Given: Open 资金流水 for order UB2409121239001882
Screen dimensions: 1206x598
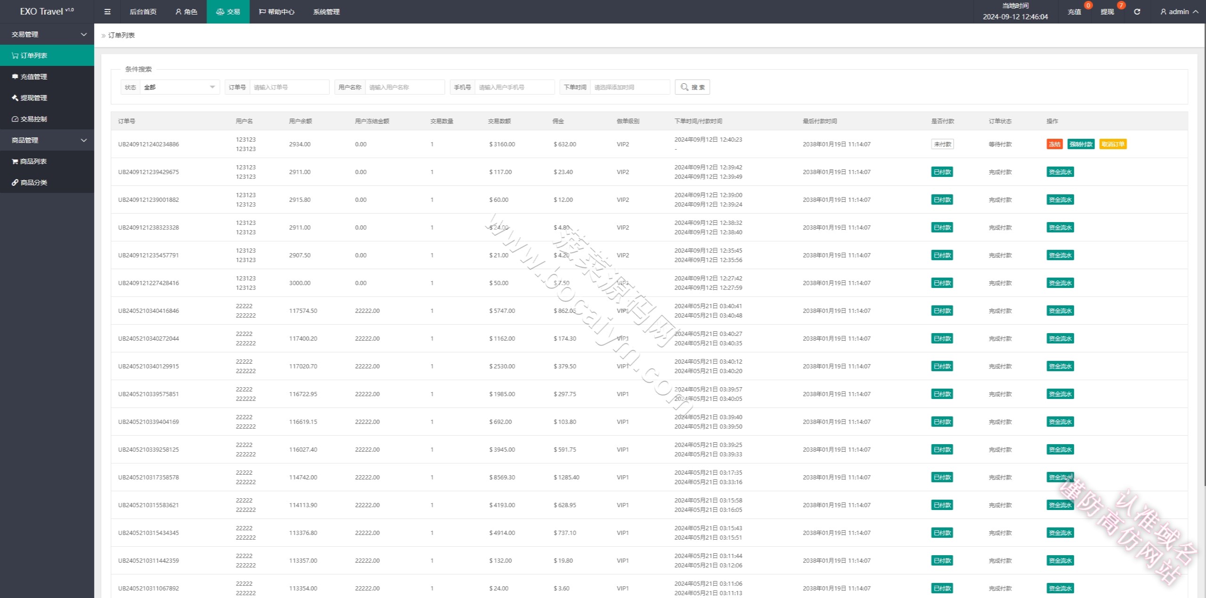Looking at the screenshot, I should [1060, 200].
